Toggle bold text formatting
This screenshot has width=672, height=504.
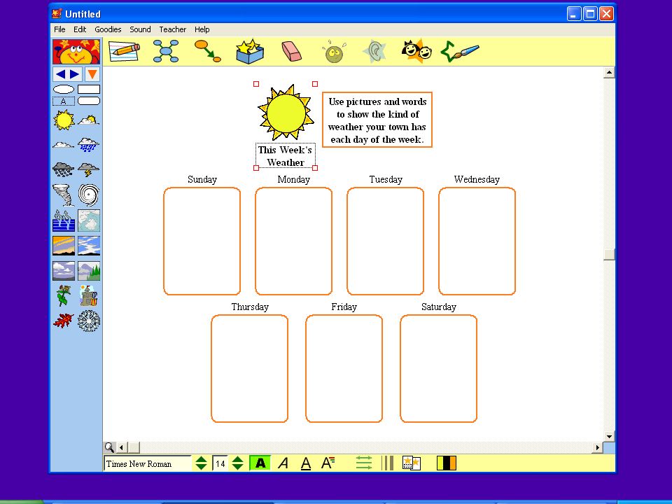click(260, 463)
